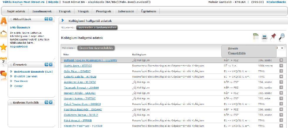Close the Üzenetek panel
Image resolution: width=288 pixels, height=128 pixels.
(51, 64)
